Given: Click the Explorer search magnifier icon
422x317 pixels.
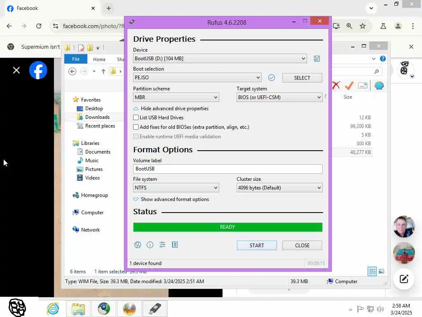Looking at the screenshot, I should (377, 71).
